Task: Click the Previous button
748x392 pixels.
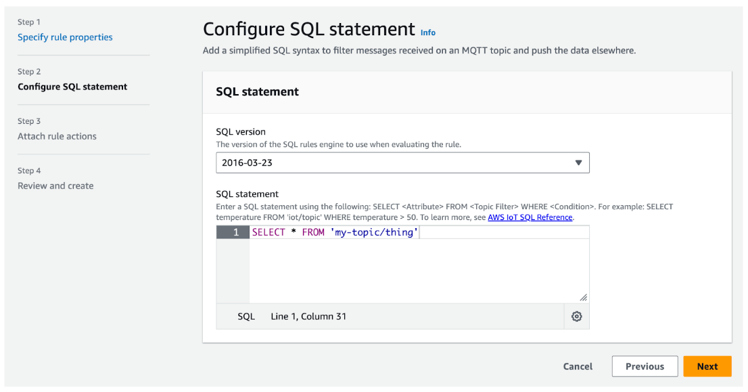Action: [x=645, y=366]
